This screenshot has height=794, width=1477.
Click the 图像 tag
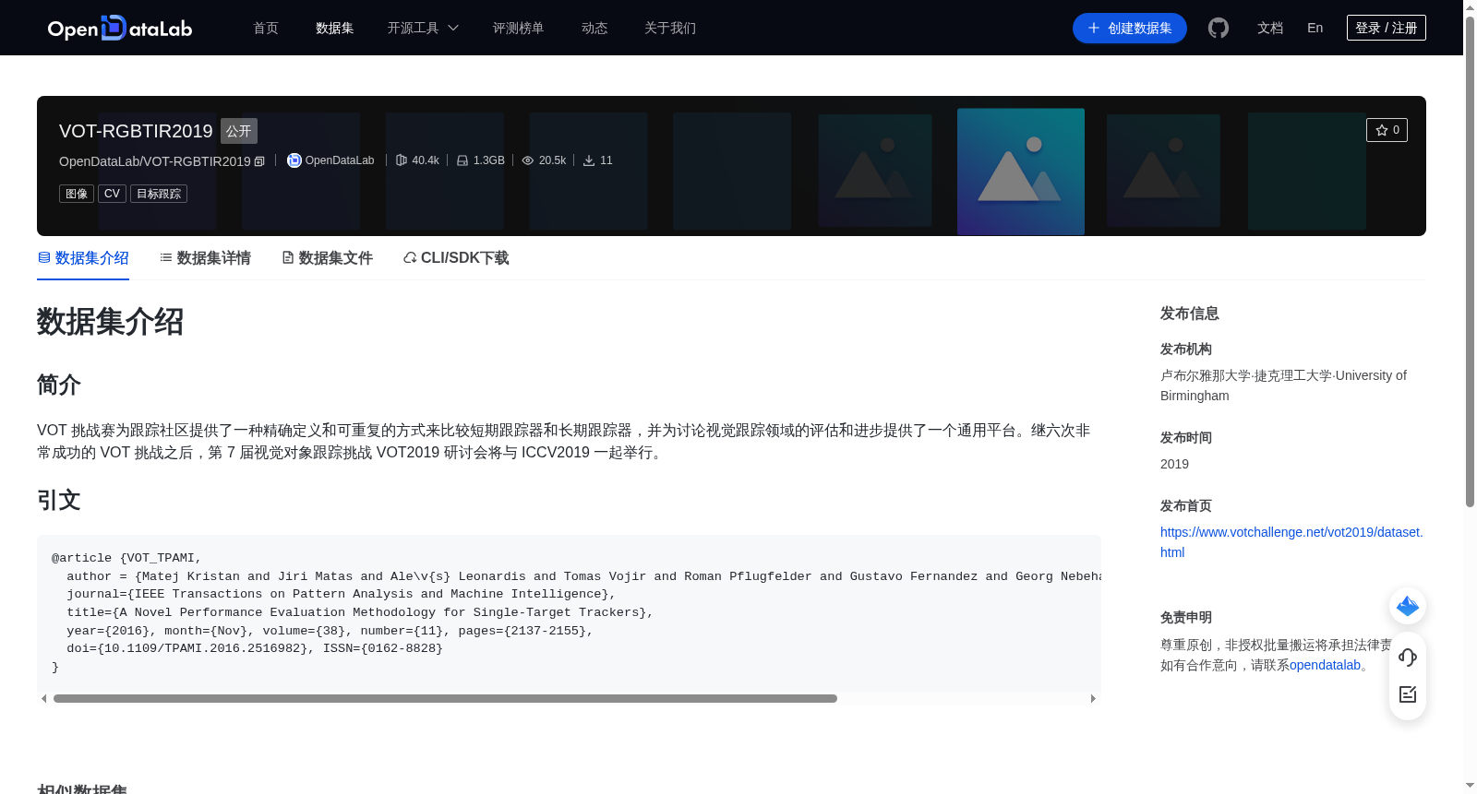tap(77, 194)
